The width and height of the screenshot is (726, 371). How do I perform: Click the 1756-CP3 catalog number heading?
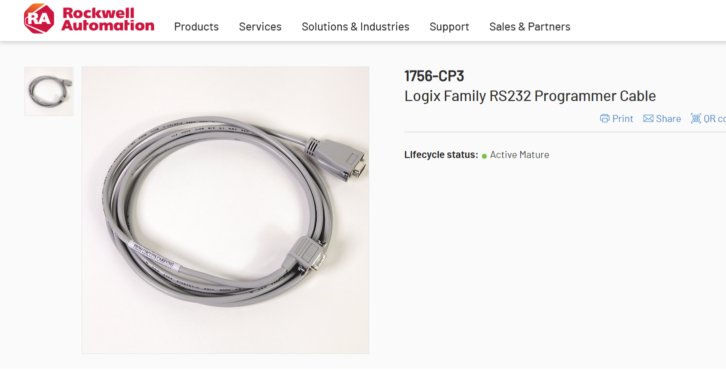point(434,76)
